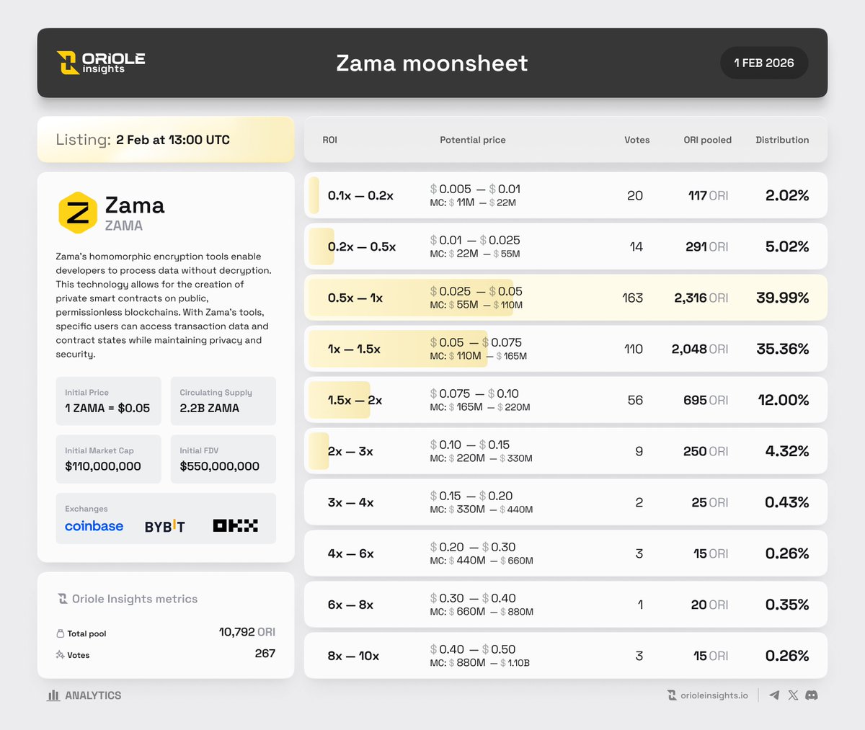Click the $0.40 — $0.50 price range
865x730 pixels.
click(x=473, y=649)
